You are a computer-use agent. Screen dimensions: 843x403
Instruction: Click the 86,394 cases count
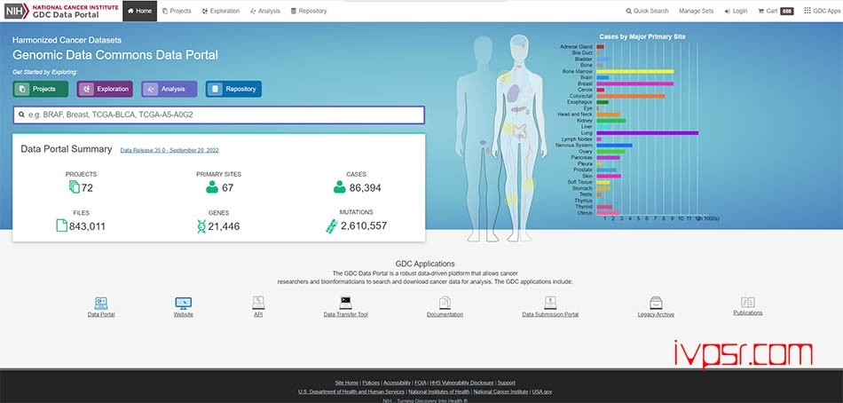click(365, 188)
